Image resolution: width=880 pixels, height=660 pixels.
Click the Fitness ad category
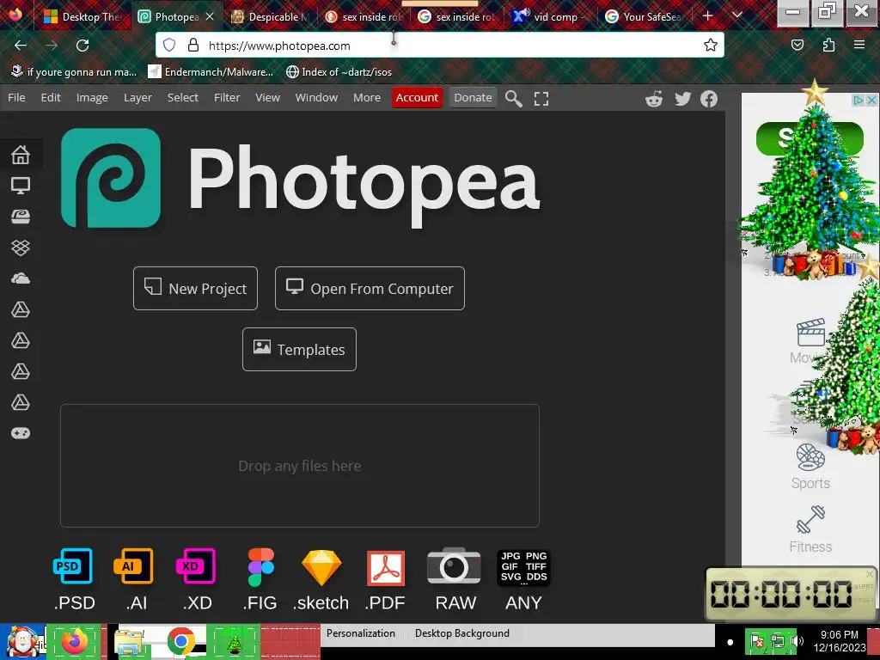pyautogui.click(x=810, y=530)
